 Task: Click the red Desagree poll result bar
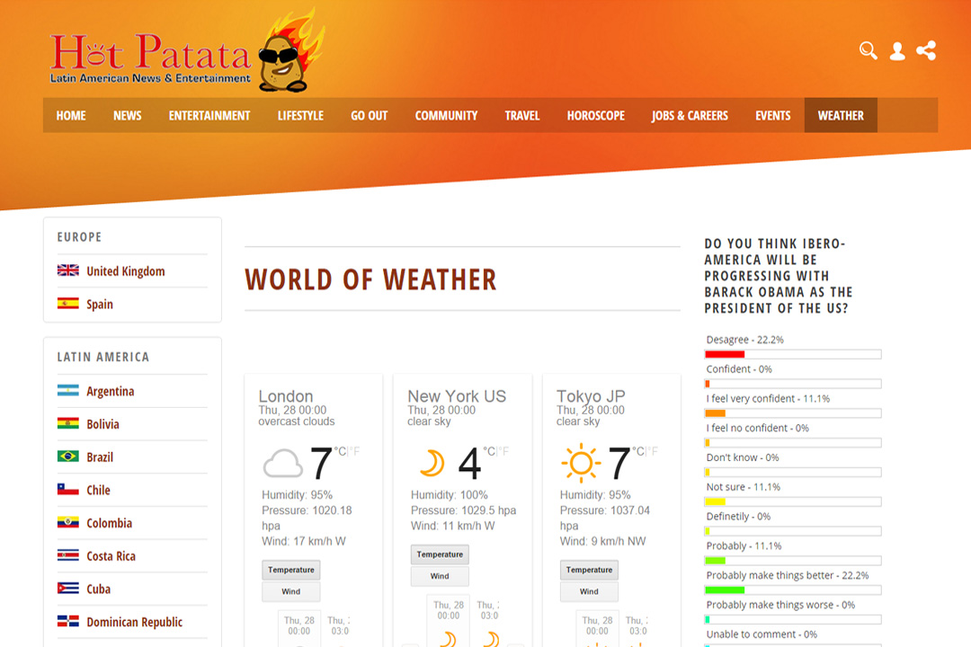click(x=726, y=354)
